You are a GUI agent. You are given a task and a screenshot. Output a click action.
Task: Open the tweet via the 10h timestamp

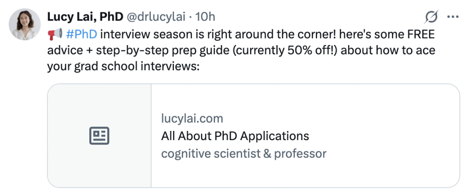(x=205, y=17)
